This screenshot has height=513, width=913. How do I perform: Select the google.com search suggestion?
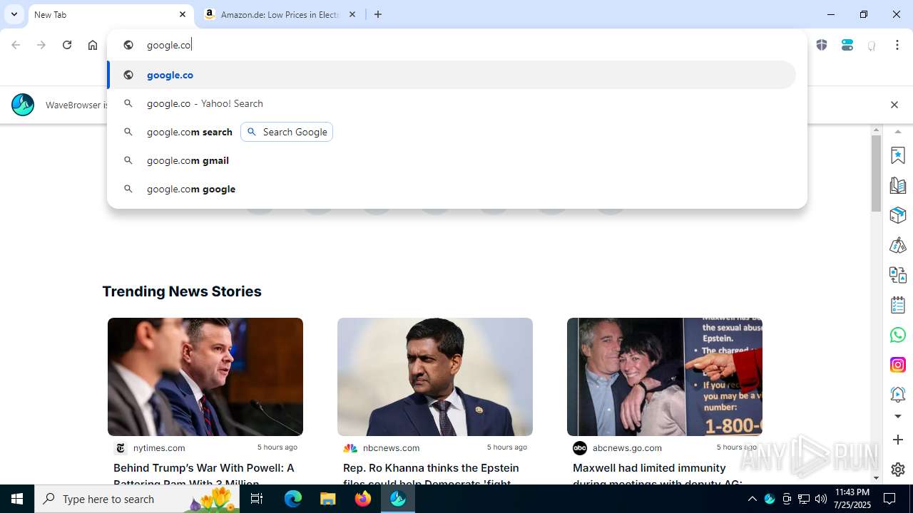click(x=189, y=132)
